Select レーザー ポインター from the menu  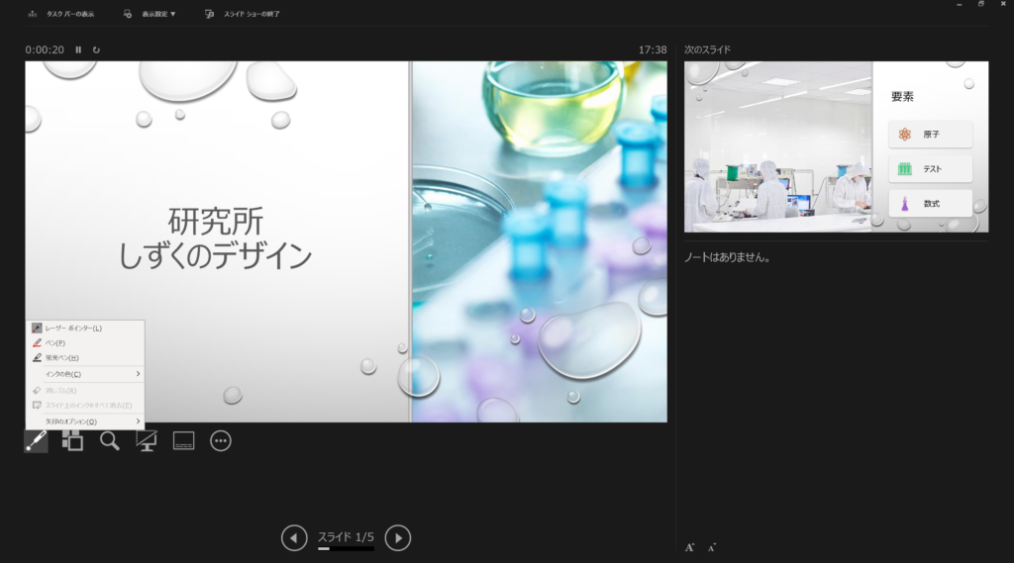pos(73,328)
